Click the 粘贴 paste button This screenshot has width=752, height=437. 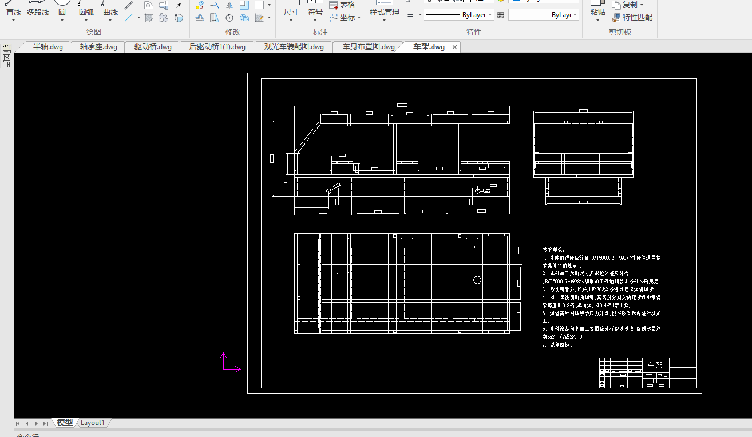[x=597, y=11]
